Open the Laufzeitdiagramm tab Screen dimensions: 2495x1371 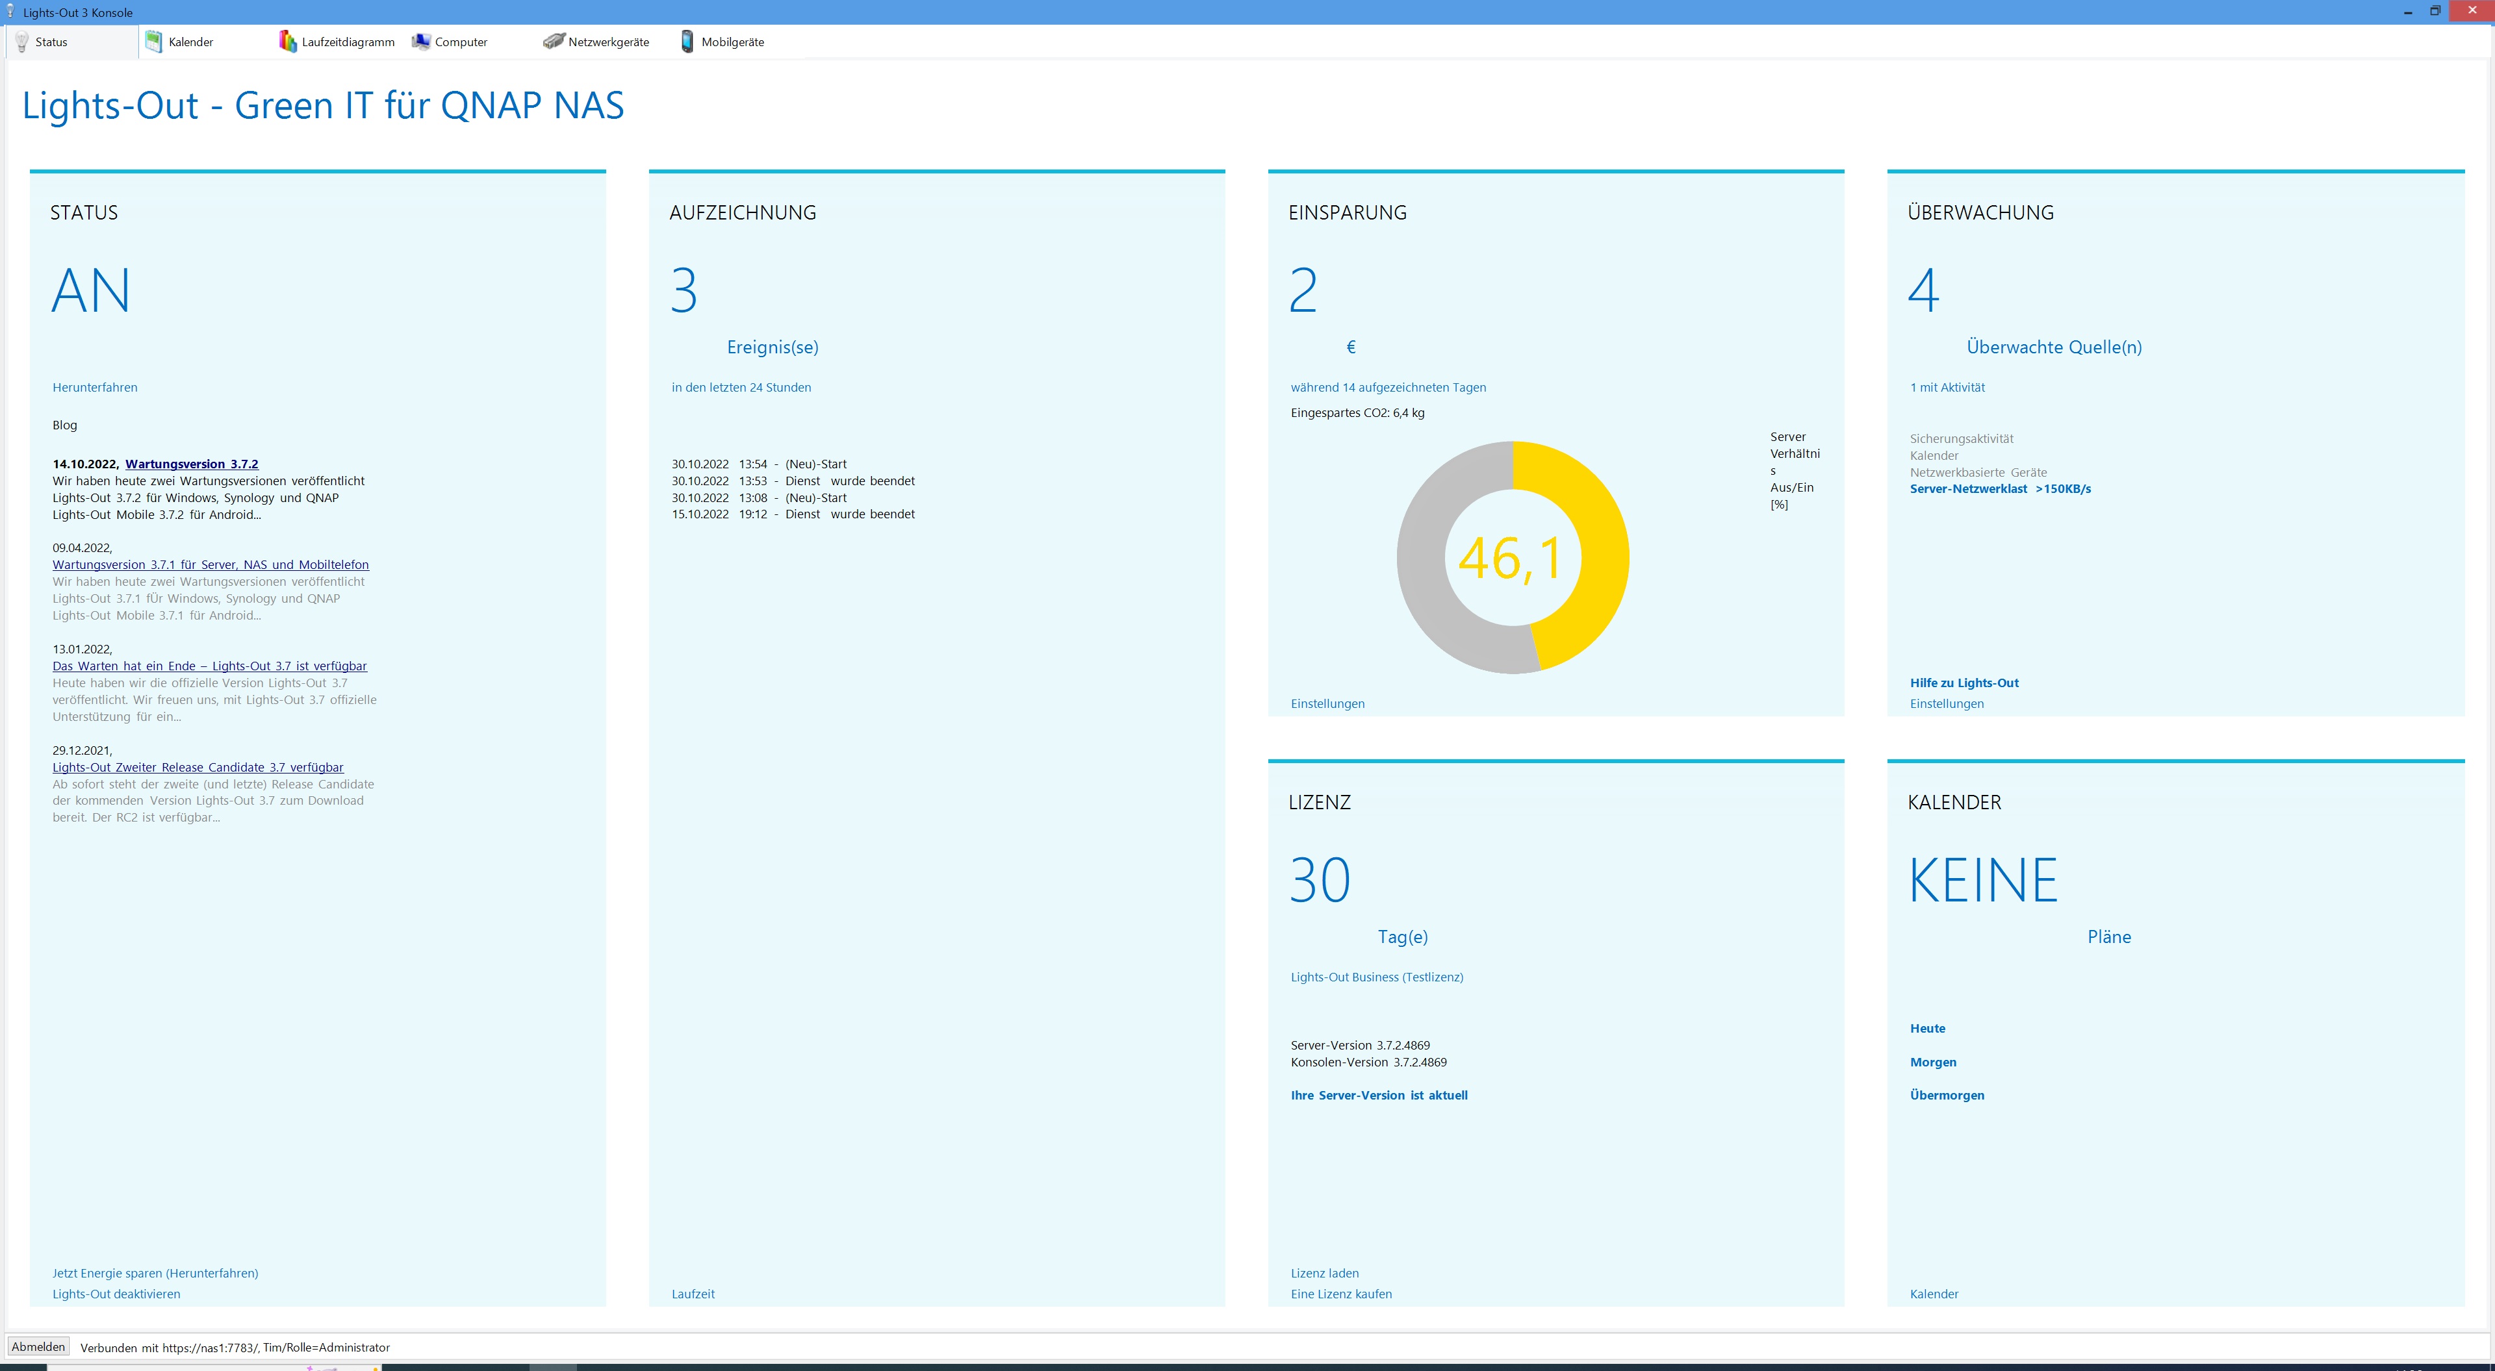338,42
